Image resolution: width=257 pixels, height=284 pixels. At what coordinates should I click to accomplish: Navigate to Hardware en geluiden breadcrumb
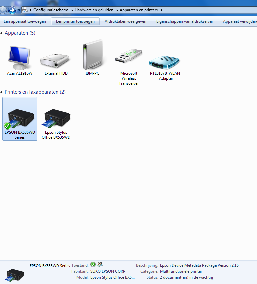click(x=94, y=10)
